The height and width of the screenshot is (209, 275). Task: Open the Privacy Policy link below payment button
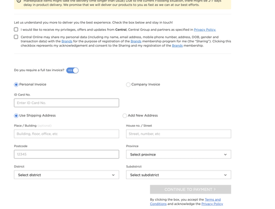[212, 204]
